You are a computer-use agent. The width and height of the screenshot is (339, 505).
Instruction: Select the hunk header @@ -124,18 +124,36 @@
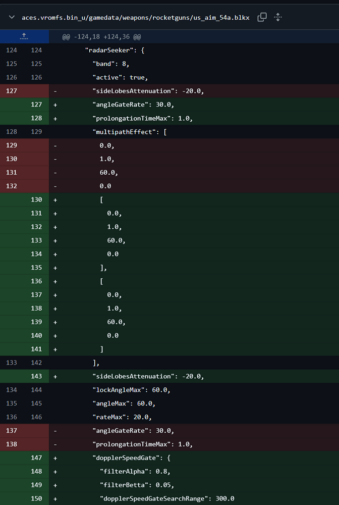101,37
